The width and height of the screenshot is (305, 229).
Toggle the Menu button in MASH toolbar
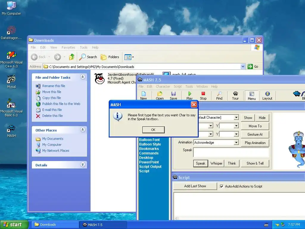click(x=251, y=96)
